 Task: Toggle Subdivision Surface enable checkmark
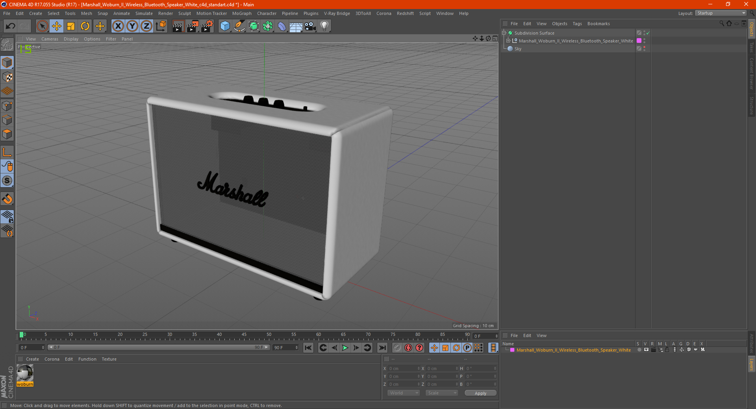click(x=648, y=33)
